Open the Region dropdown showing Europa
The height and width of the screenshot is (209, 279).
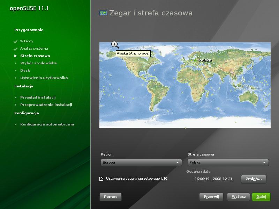click(141, 163)
